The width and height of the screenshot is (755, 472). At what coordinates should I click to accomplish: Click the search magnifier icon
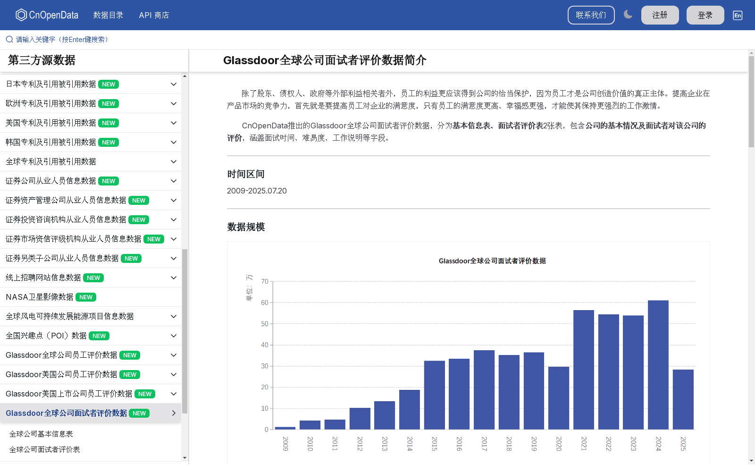click(9, 39)
